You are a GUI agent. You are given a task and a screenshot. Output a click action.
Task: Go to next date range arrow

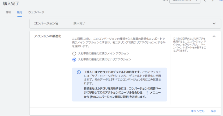213,1
